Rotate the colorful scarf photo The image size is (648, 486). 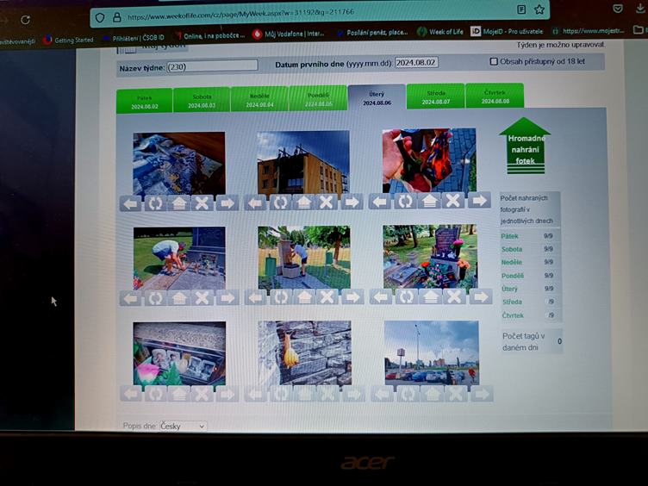pos(405,201)
